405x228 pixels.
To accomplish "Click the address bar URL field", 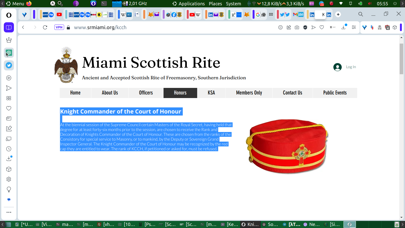I will click(x=175, y=27).
